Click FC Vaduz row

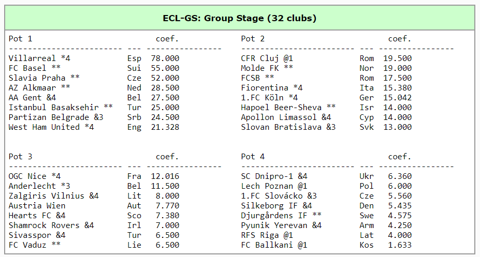click(94, 245)
